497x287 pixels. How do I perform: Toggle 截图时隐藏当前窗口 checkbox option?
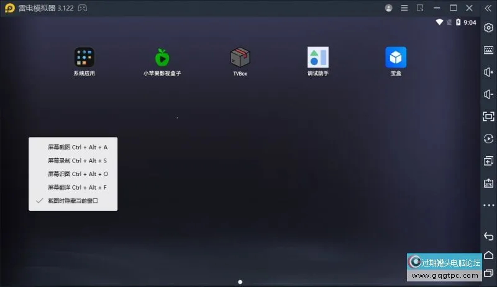(73, 201)
